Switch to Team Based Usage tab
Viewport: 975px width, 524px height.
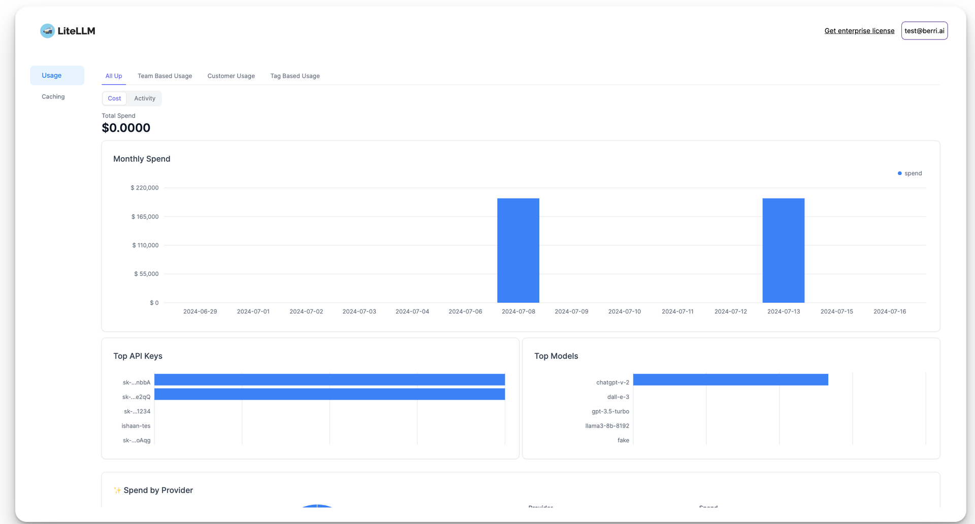[x=165, y=76]
